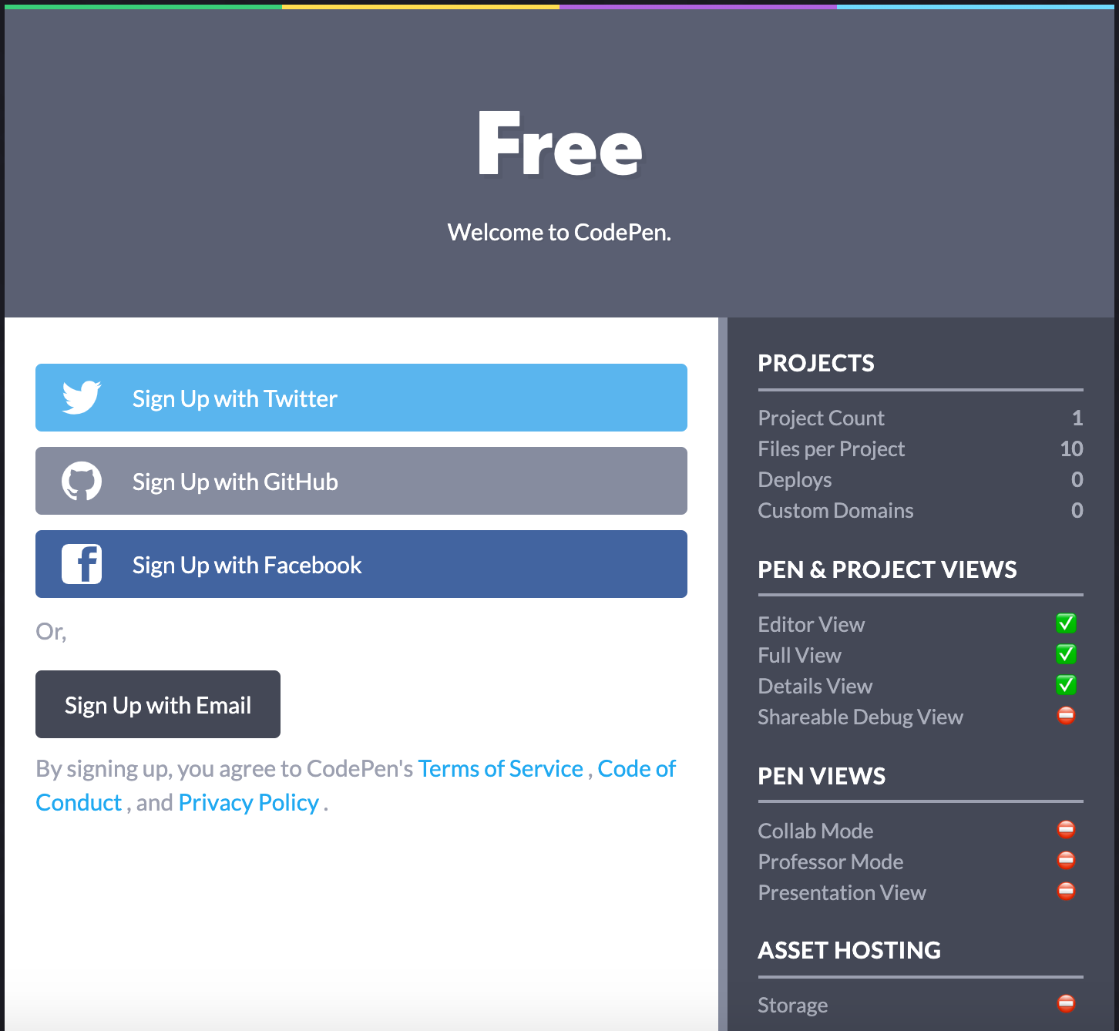Click the Project Count value 1
The image size is (1119, 1031).
point(1077,418)
